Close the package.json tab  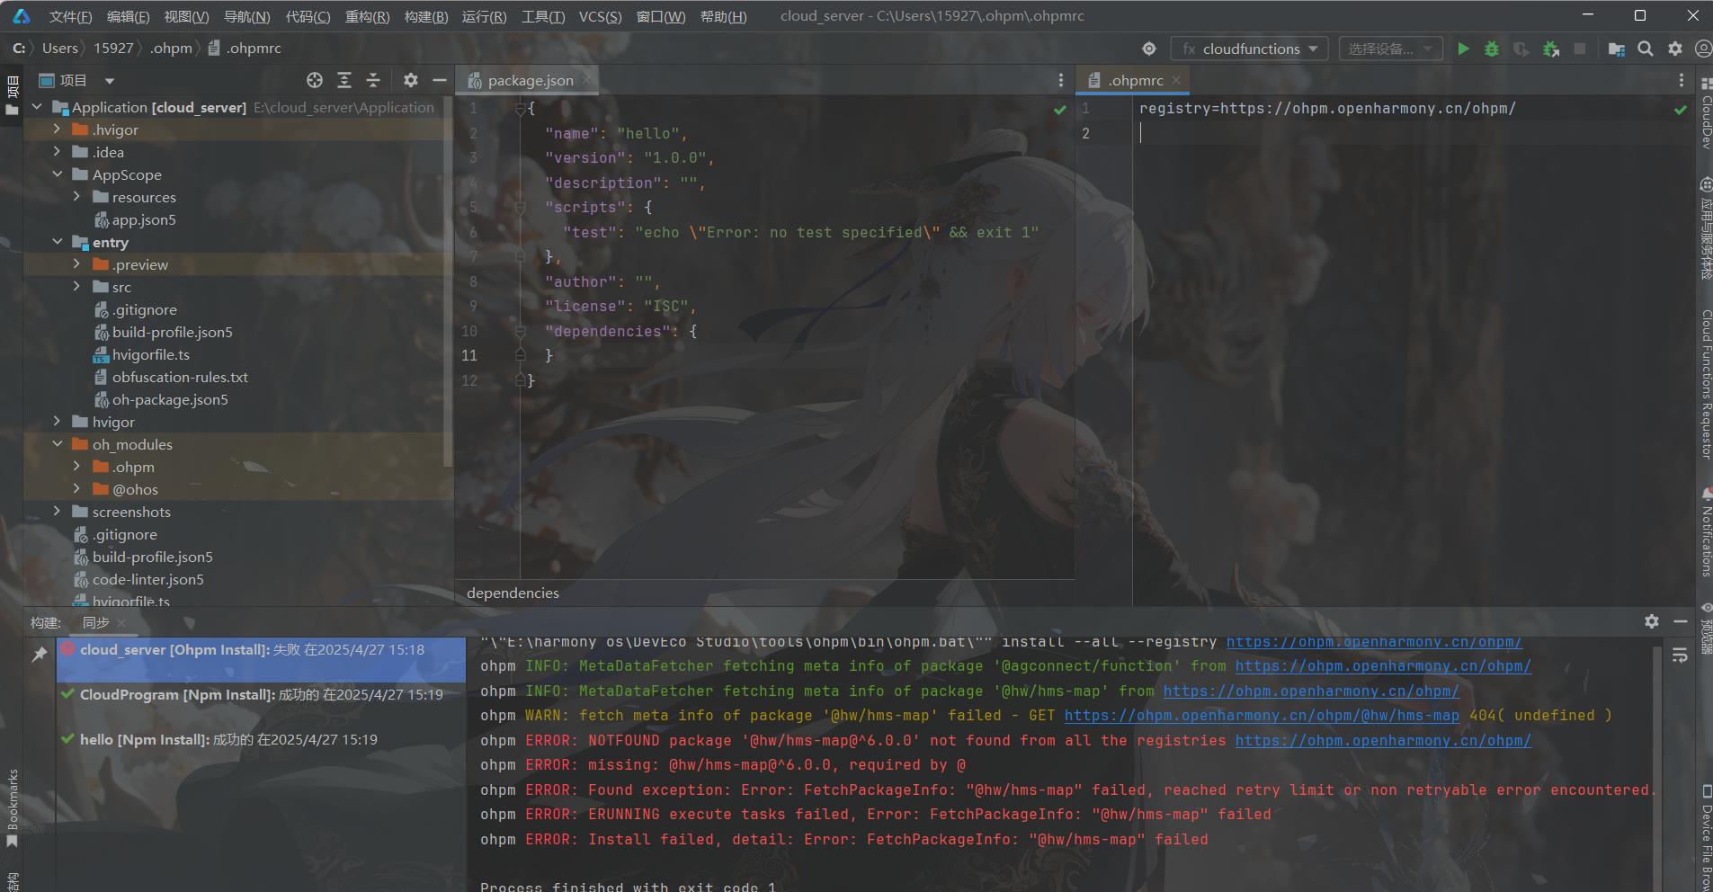pyautogui.click(x=586, y=80)
